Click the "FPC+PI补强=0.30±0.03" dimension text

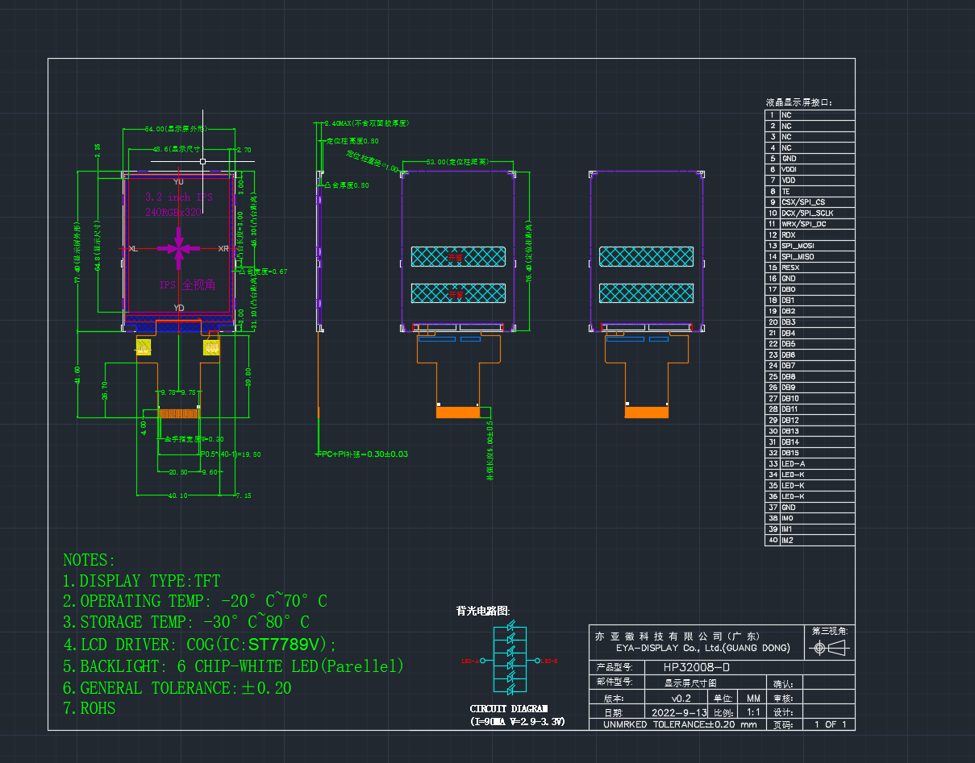[x=362, y=454]
